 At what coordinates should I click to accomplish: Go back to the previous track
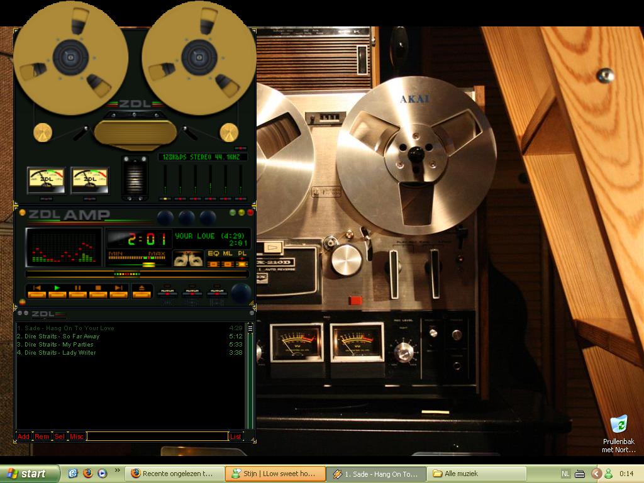(x=36, y=291)
